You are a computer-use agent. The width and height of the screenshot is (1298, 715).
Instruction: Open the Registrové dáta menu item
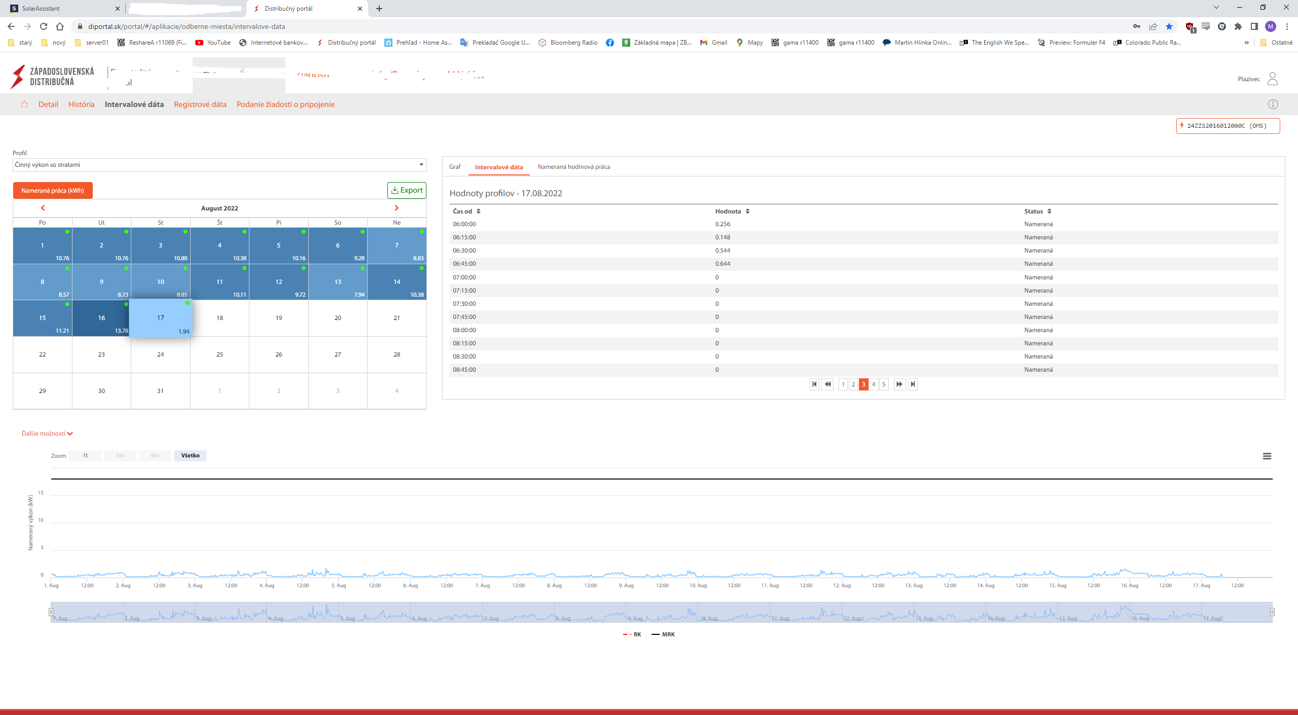point(200,104)
